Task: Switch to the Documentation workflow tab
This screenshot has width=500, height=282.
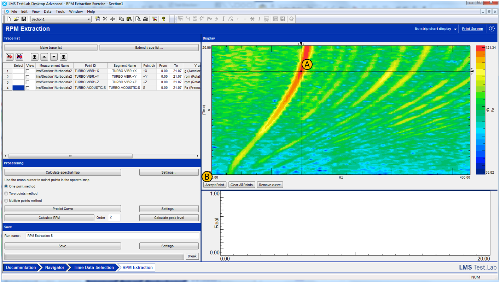Action: pos(21,268)
